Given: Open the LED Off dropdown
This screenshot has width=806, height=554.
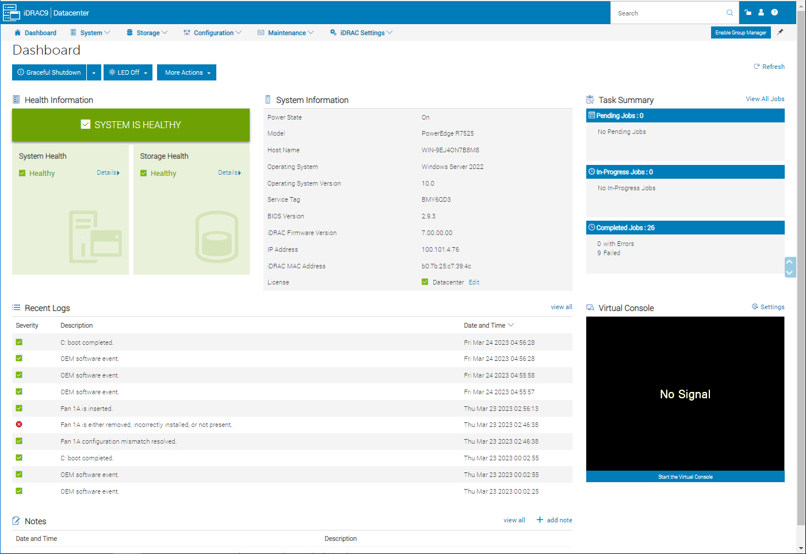Looking at the screenshot, I should [x=128, y=73].
